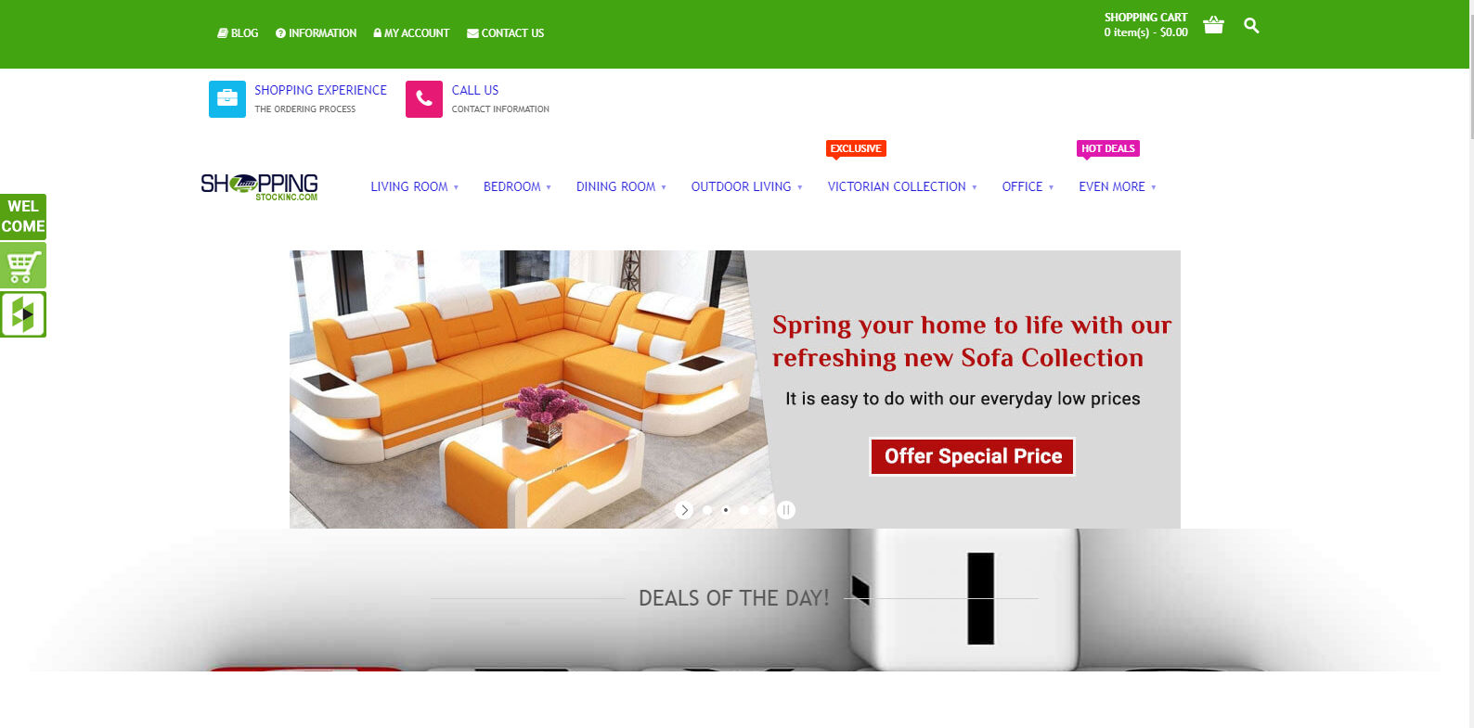
Task: Select the fourth slide indicator dot
Action: click(763, 510)
